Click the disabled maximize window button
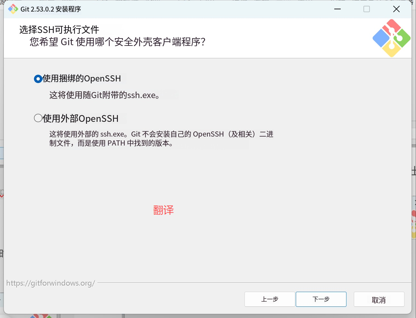The image size is (416, 318). tap(367, 9)
